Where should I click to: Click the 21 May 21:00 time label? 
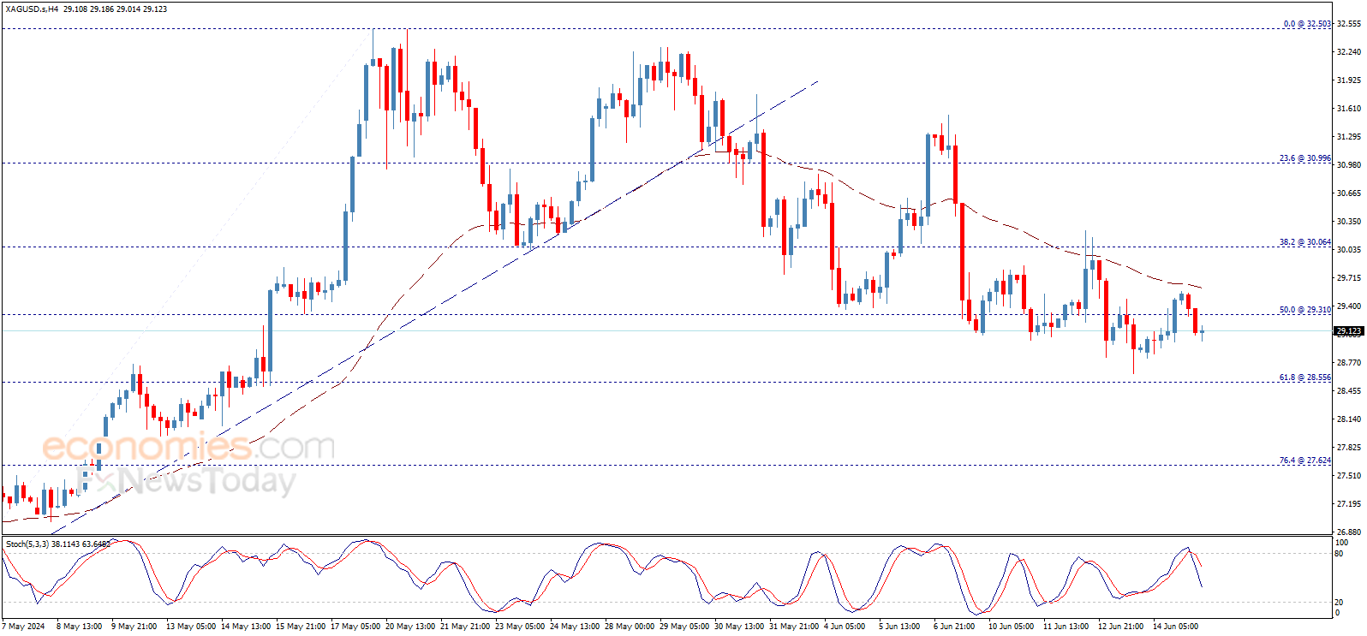[x=466, y=627]
